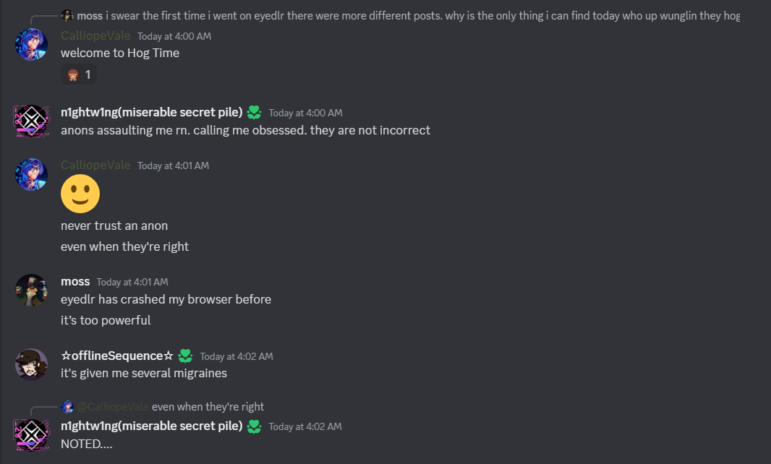Click n1ghtw1ng's avatar on the 4:00 AM message

32,121
